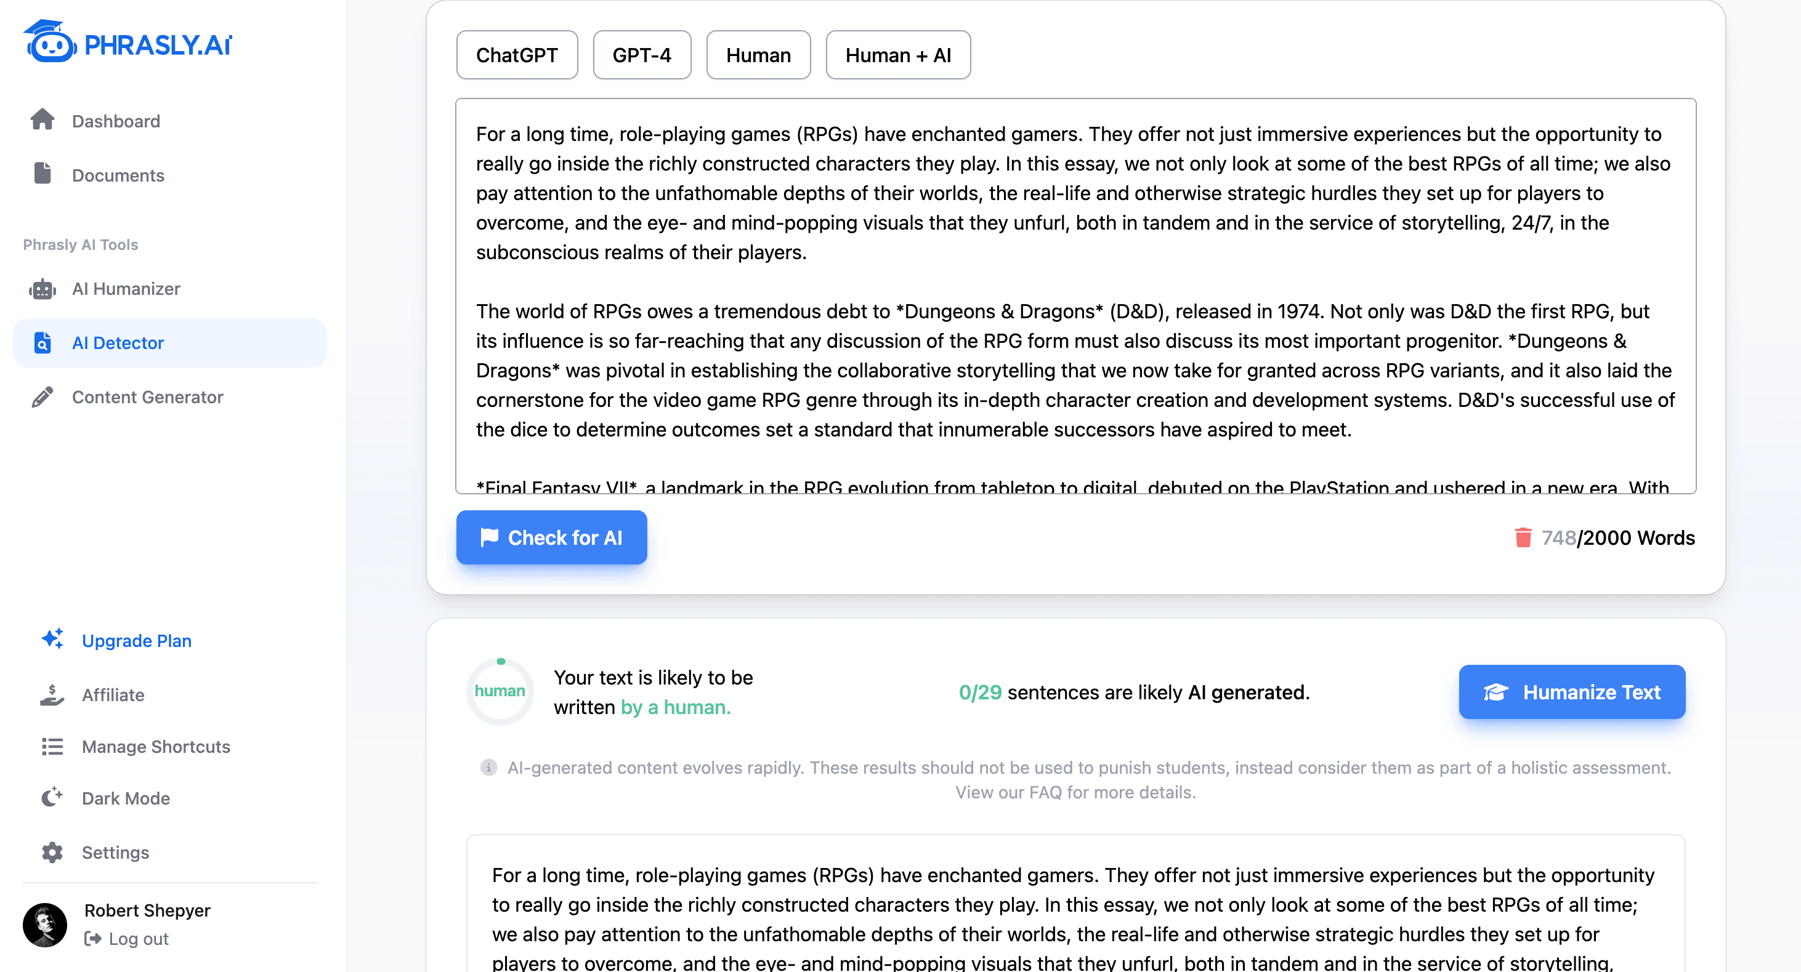Click the red trash icon to clear text

click(x=1523, y=537)
